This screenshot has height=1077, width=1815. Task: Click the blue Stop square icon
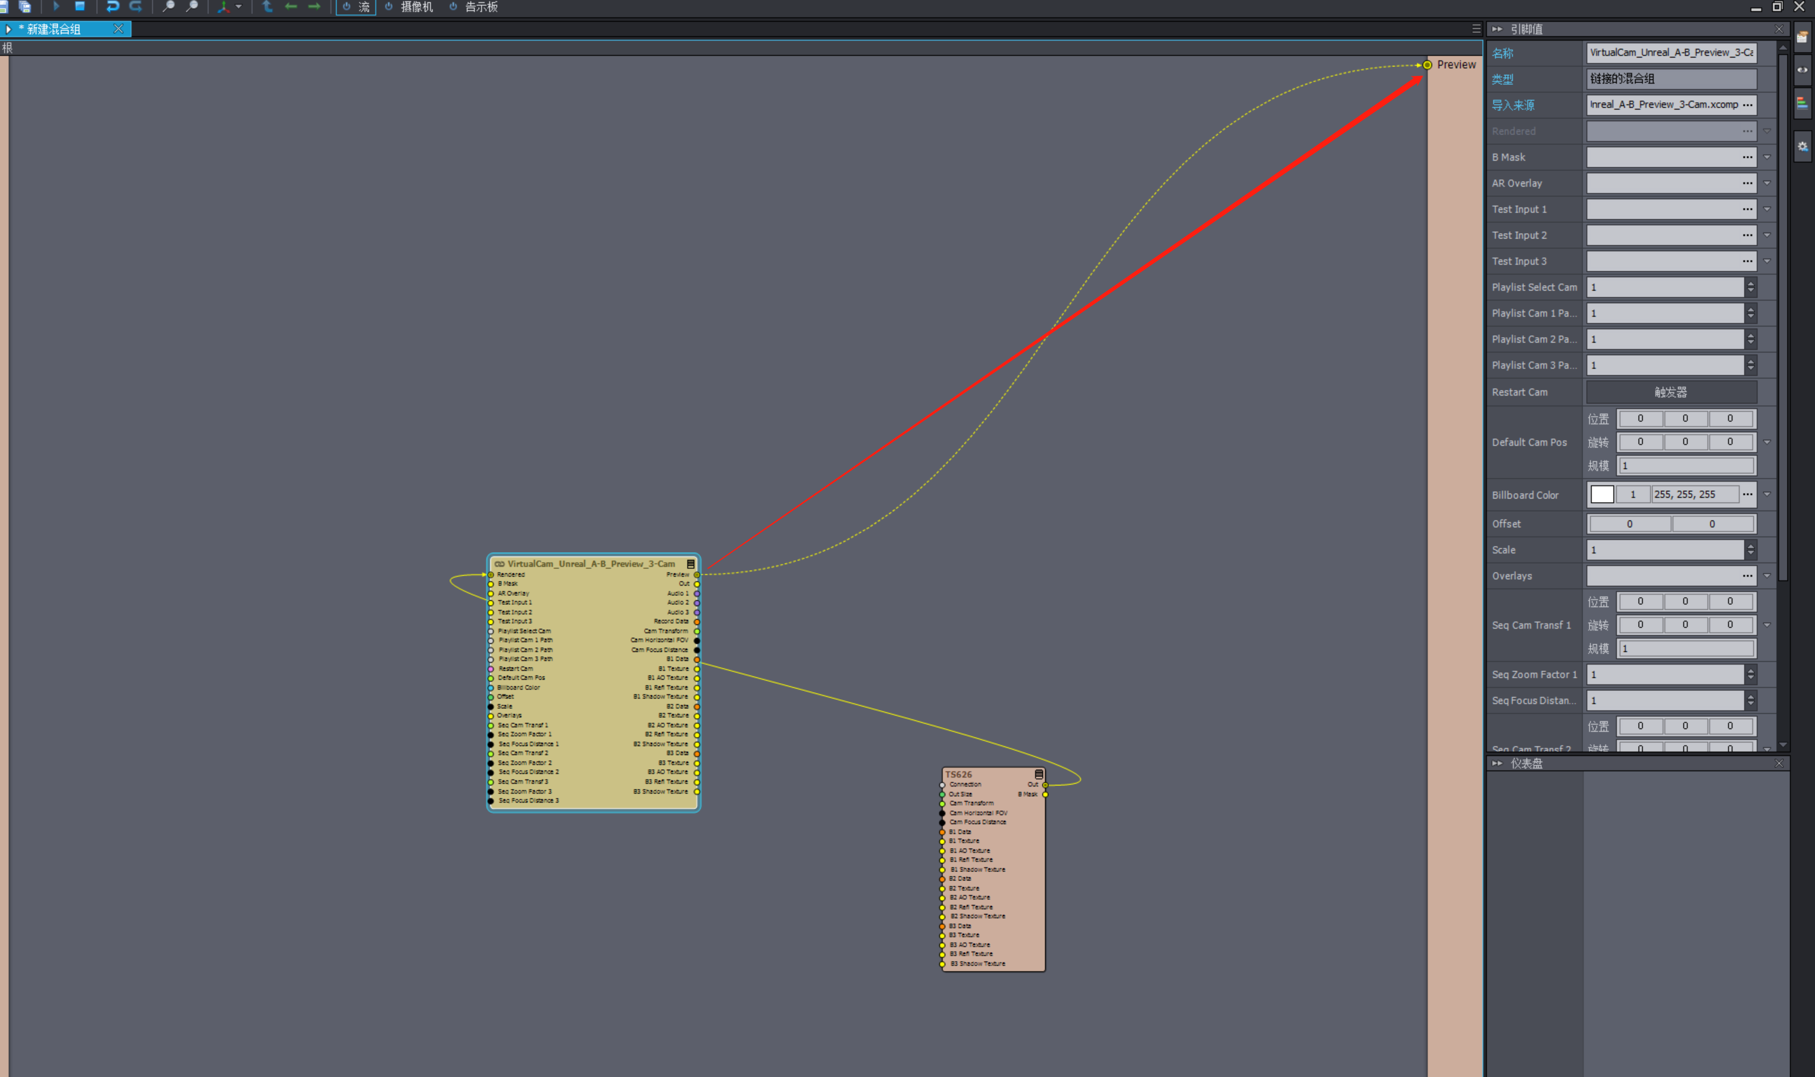point(80,7)
